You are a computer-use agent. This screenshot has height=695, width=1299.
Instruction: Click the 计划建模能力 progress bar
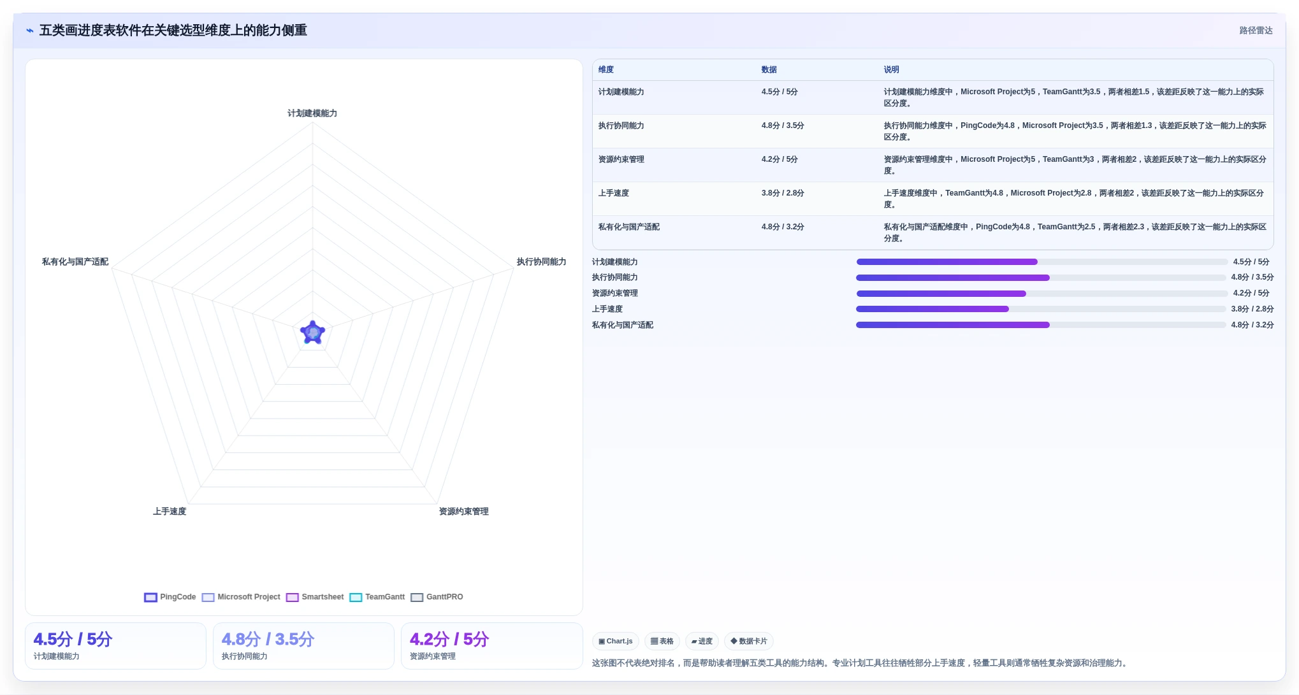(x=1042, y=262)
